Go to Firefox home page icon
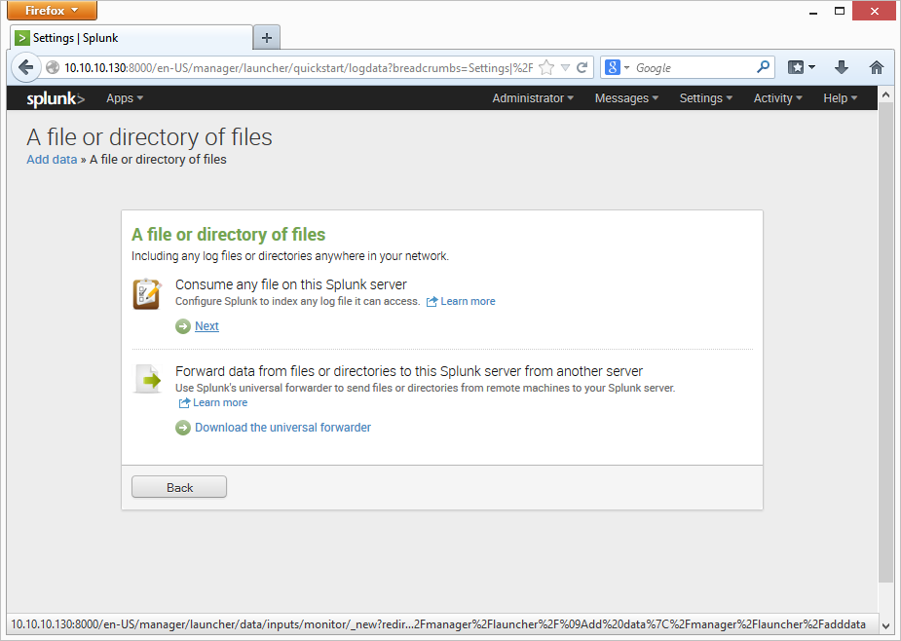The width and height of the screenshot is (901, 641). (876, 67)
